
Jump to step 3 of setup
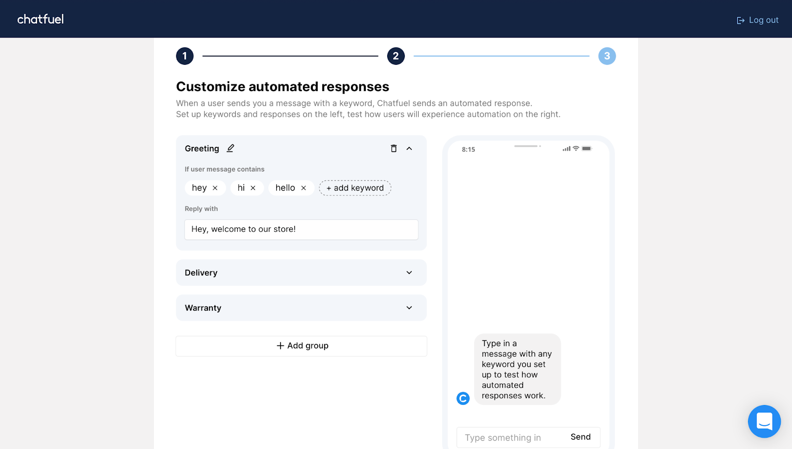click(x=607, y=56)
